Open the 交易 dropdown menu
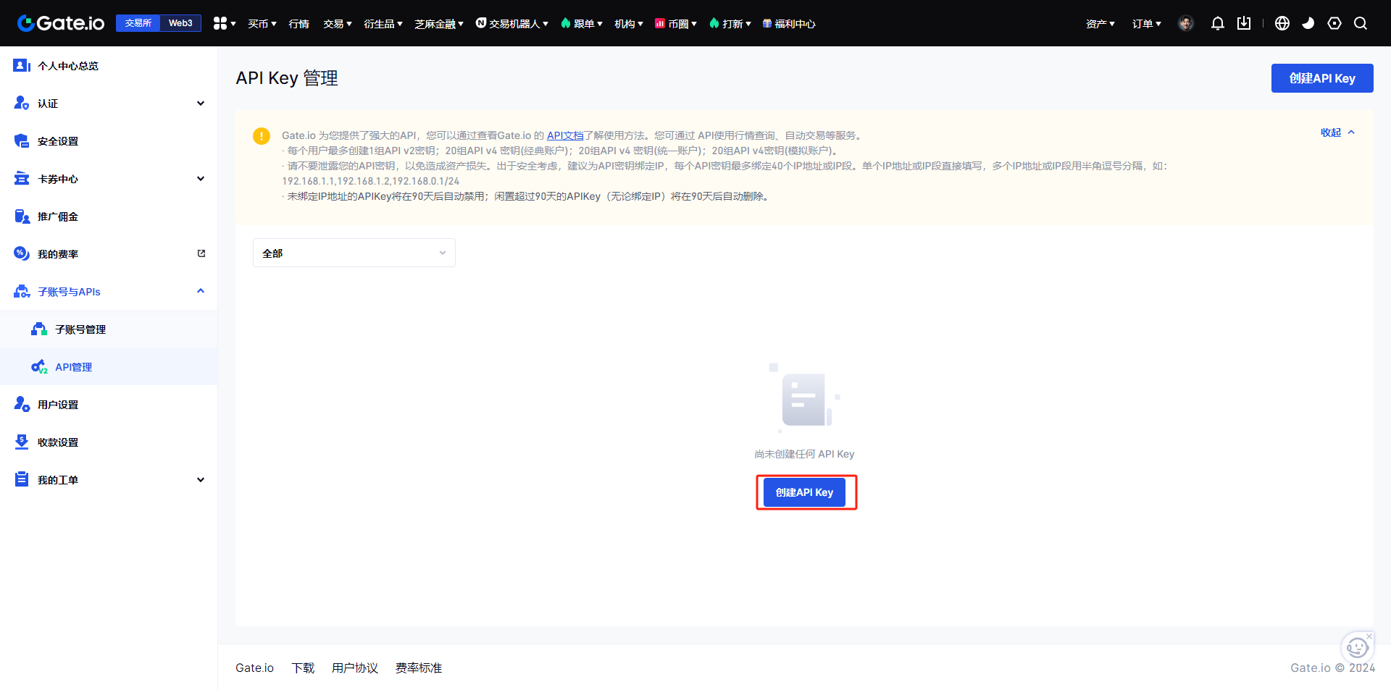The width and height of the screenshot is (1391, 690). tap(338, 24)
